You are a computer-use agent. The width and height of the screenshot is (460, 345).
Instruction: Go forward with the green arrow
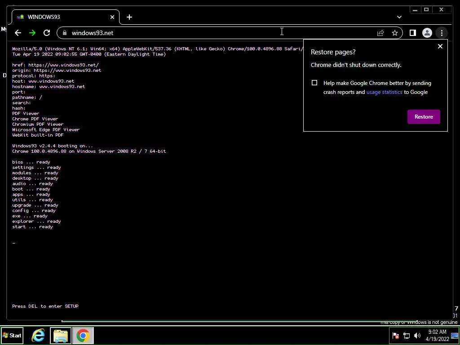(x=32, y=33)
